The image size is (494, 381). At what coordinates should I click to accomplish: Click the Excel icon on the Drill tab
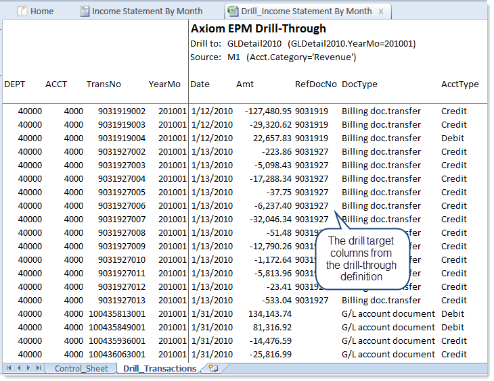point(233,11)
